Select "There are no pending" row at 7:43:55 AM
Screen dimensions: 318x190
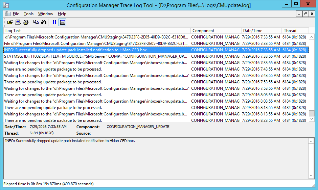click(156, 69)
